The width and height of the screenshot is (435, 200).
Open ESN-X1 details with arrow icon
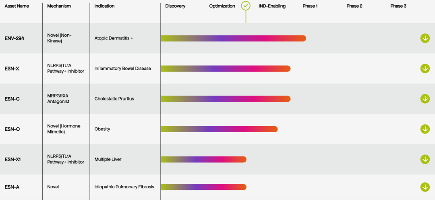pos(425,159)
